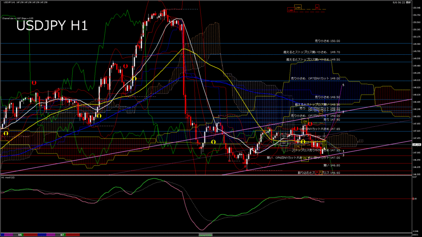Image resolution: width=422 pixels, height=237 pixels.
Task: Click the current price tag 147.298 on the axis
Action: (417, 145)
